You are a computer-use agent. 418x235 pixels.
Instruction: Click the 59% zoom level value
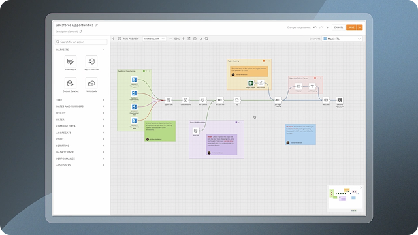pos(177,39)
